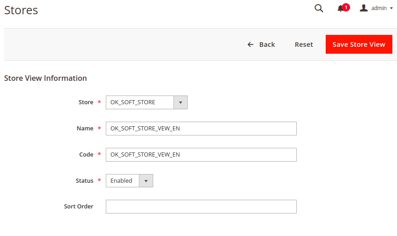The width and height of the screenshot is (397, 236).
Task: Click the red notification count badge
Action: pos(346,7)
